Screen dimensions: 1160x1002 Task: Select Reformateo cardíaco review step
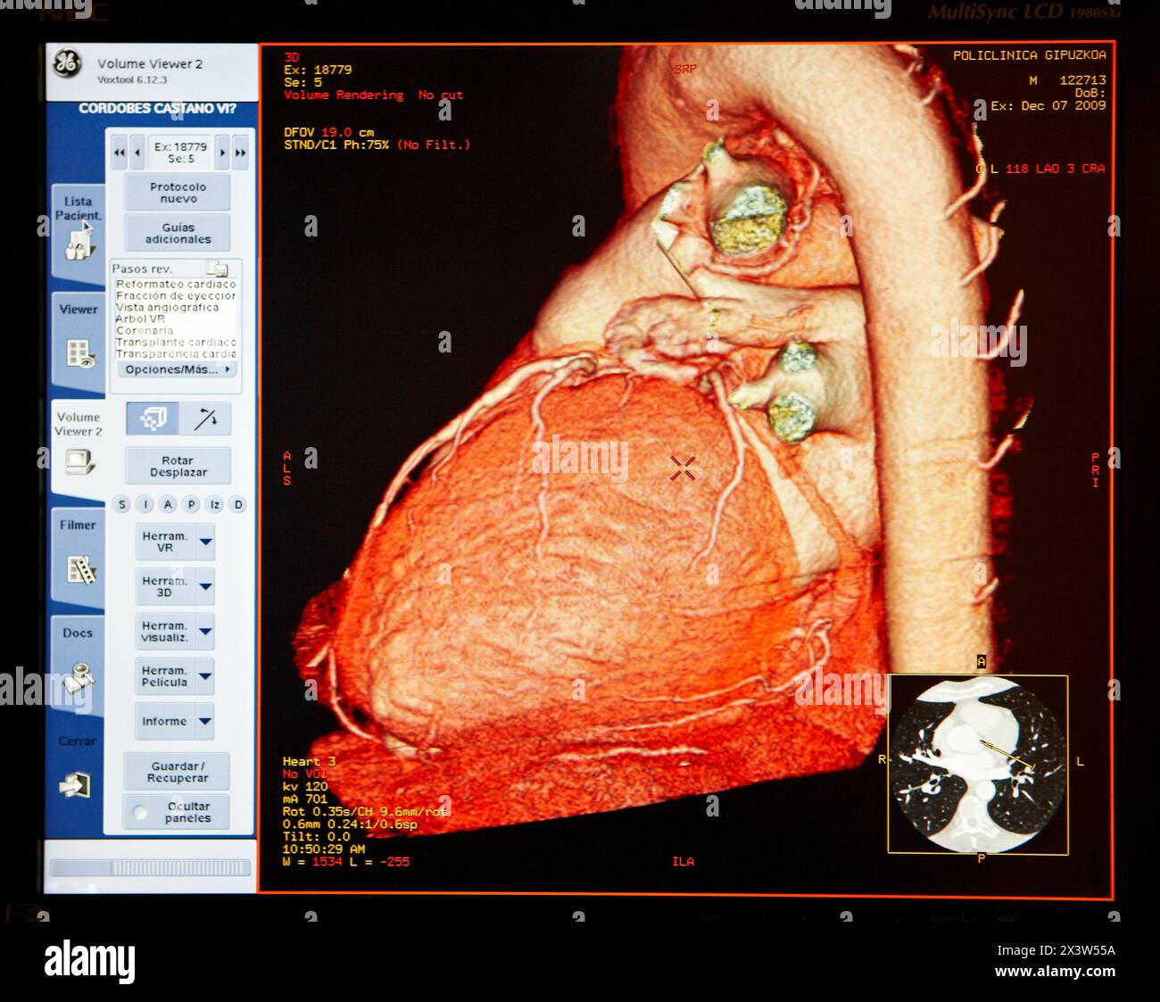click(176, 284)
